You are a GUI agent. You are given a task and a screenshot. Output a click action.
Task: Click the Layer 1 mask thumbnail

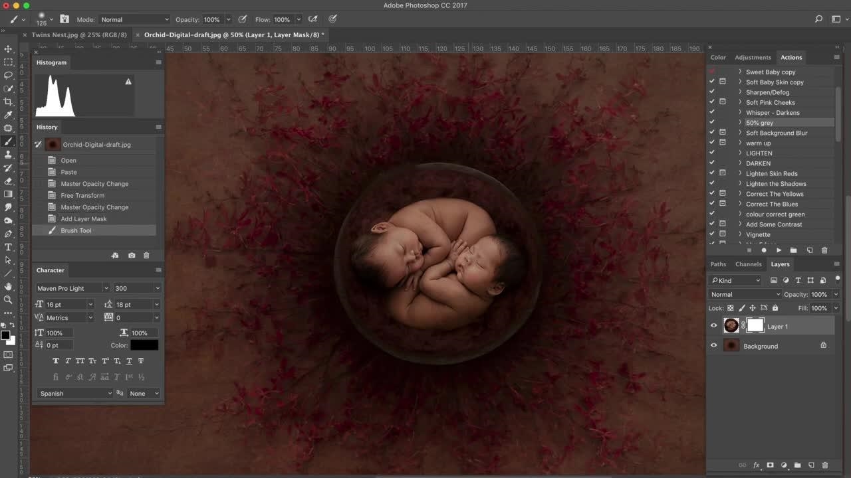coord(755,325)
